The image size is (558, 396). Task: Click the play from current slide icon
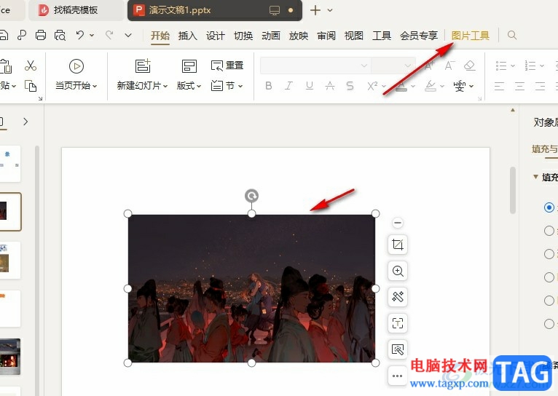[x=76, y=66]
